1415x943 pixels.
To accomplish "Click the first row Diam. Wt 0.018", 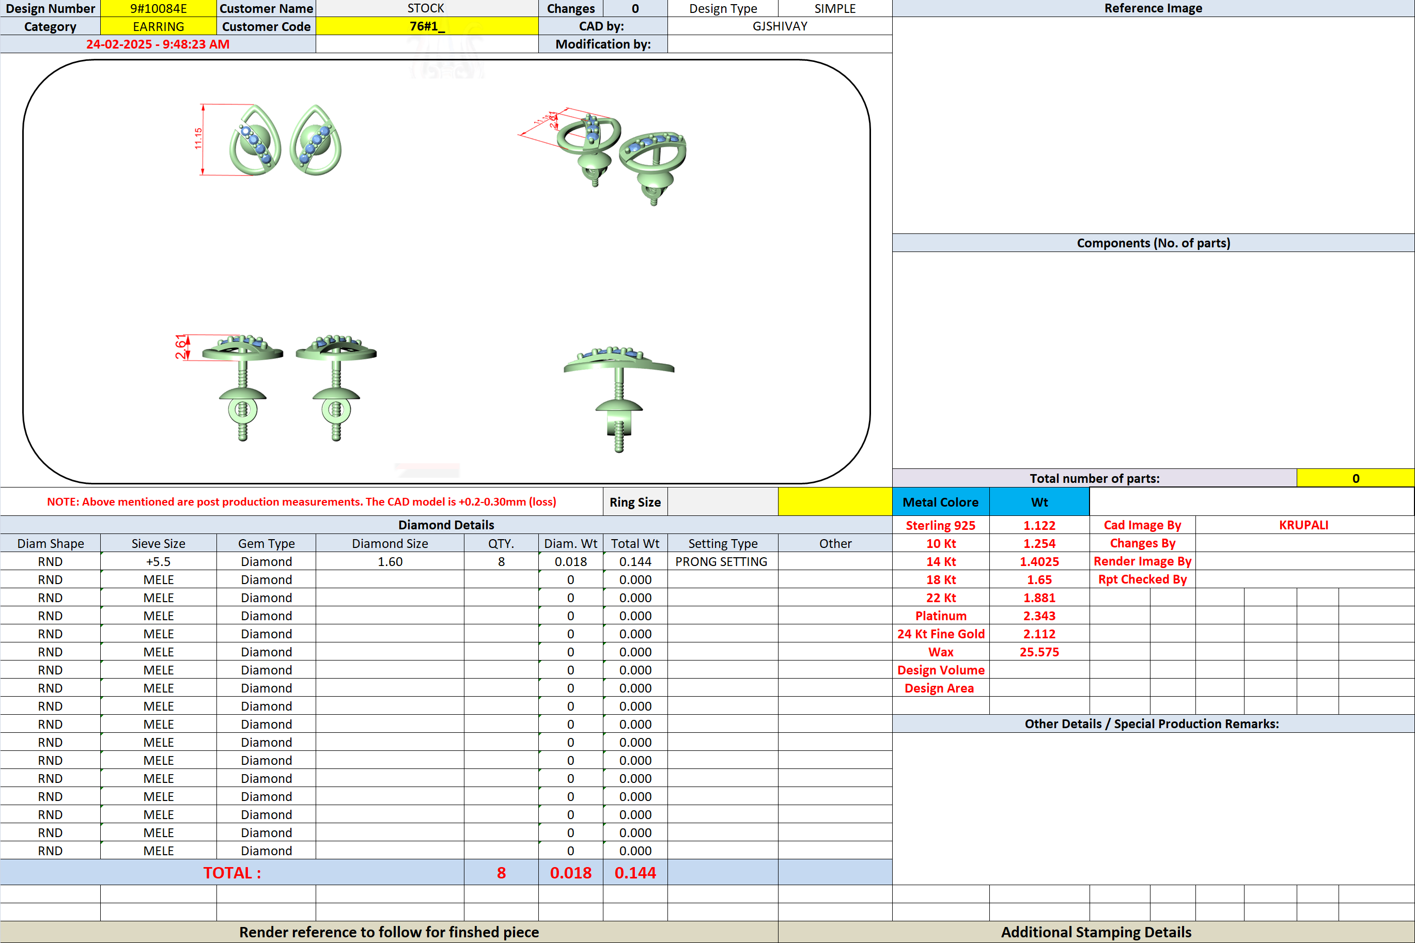I will (571, 561).
